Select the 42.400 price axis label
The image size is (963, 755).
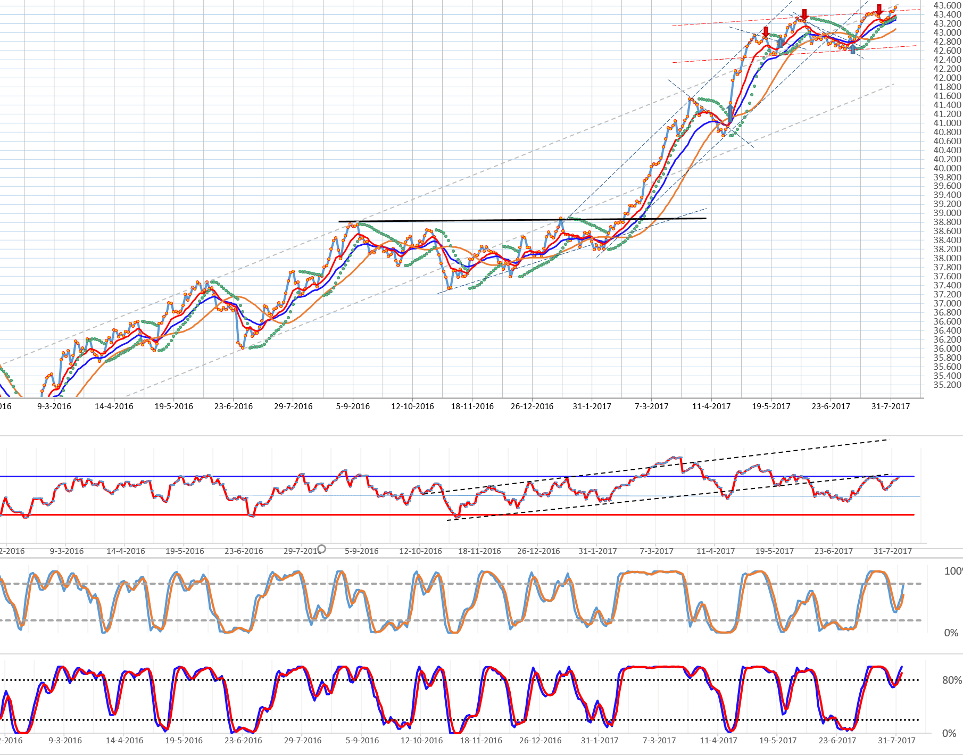[947, 60]
